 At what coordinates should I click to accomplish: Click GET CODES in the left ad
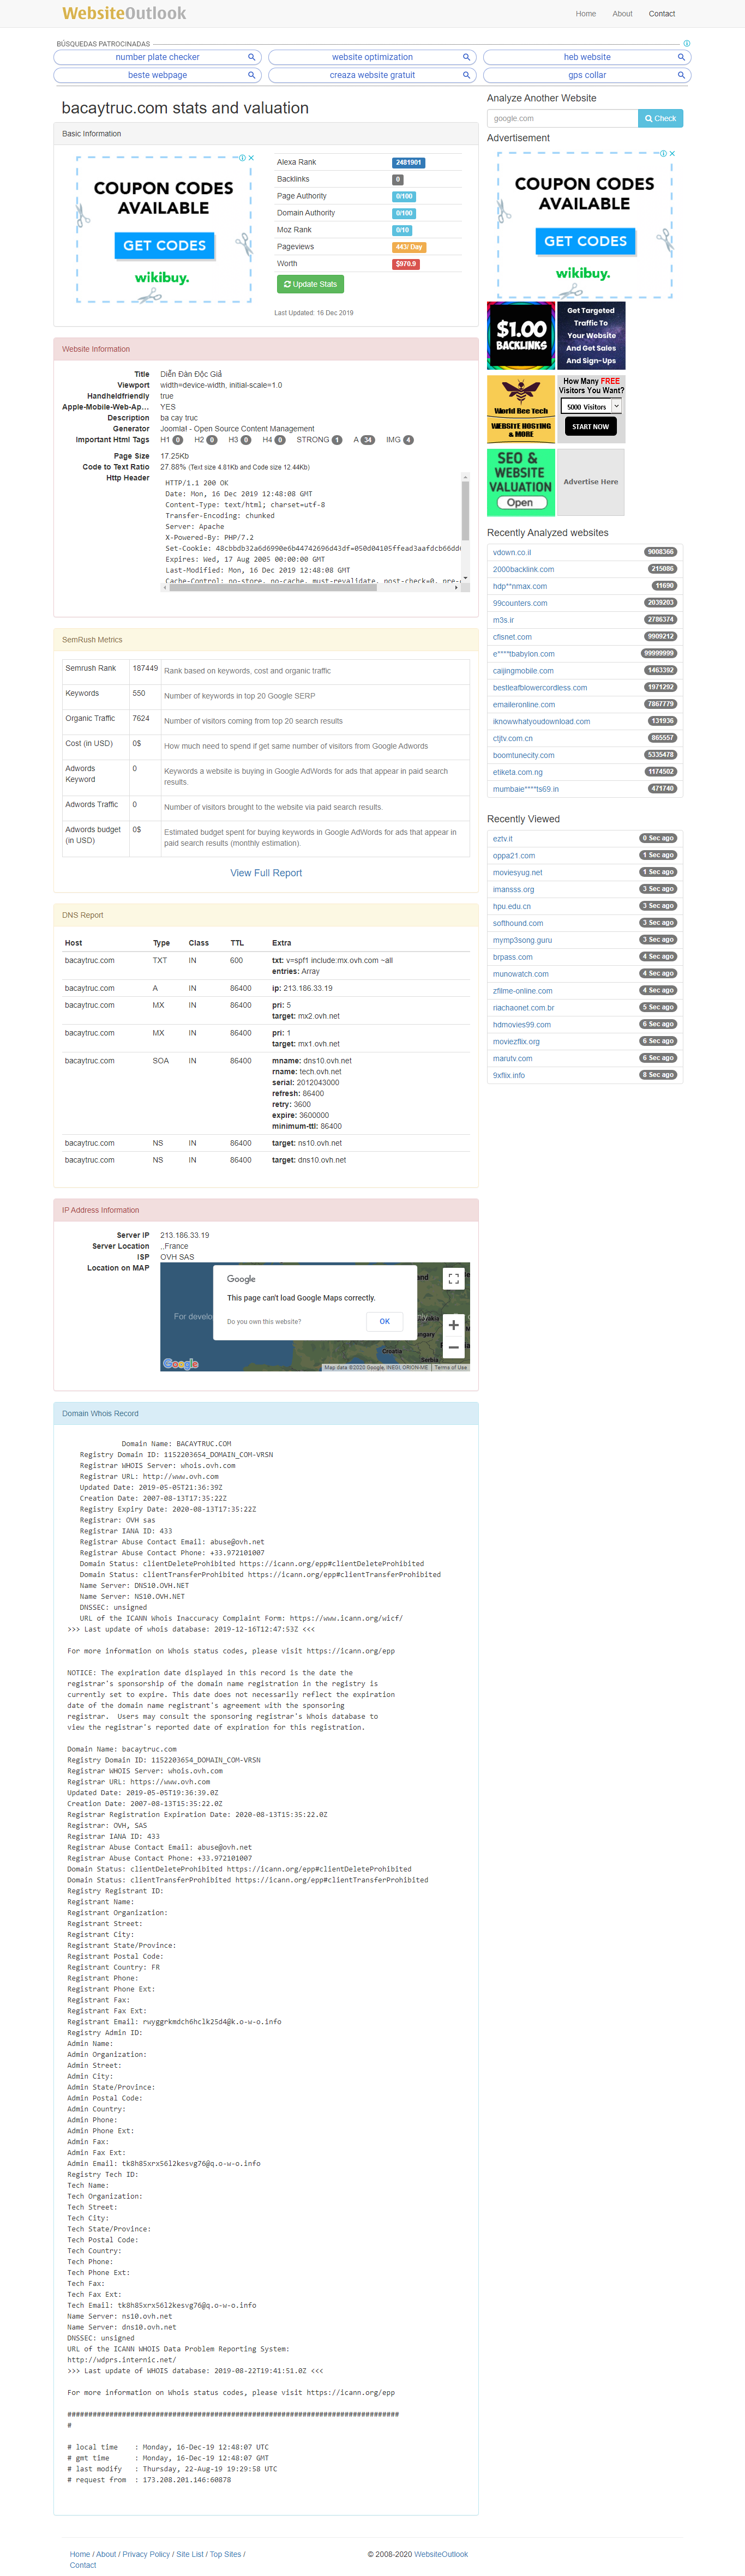point(164,245)
